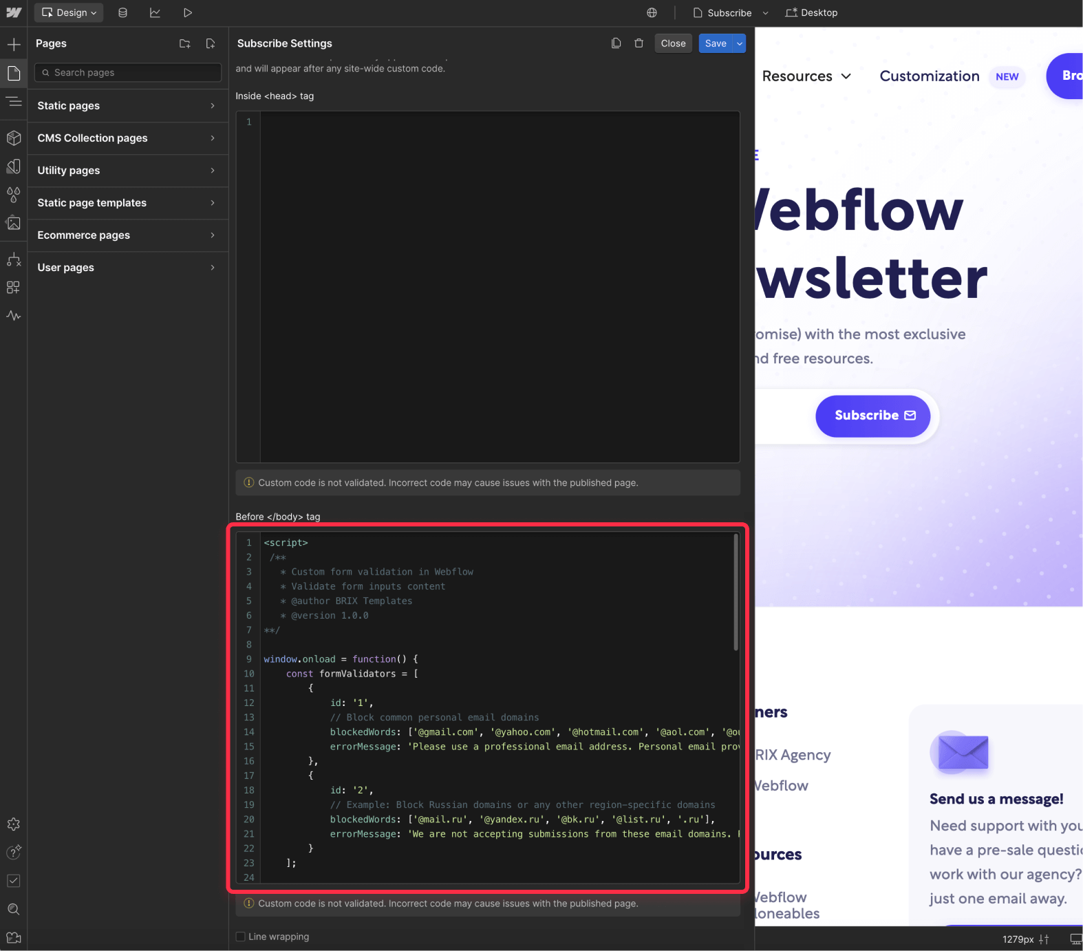
Task: Click the '* @author BRIX Templates' comment line
Action: [346, 601]
